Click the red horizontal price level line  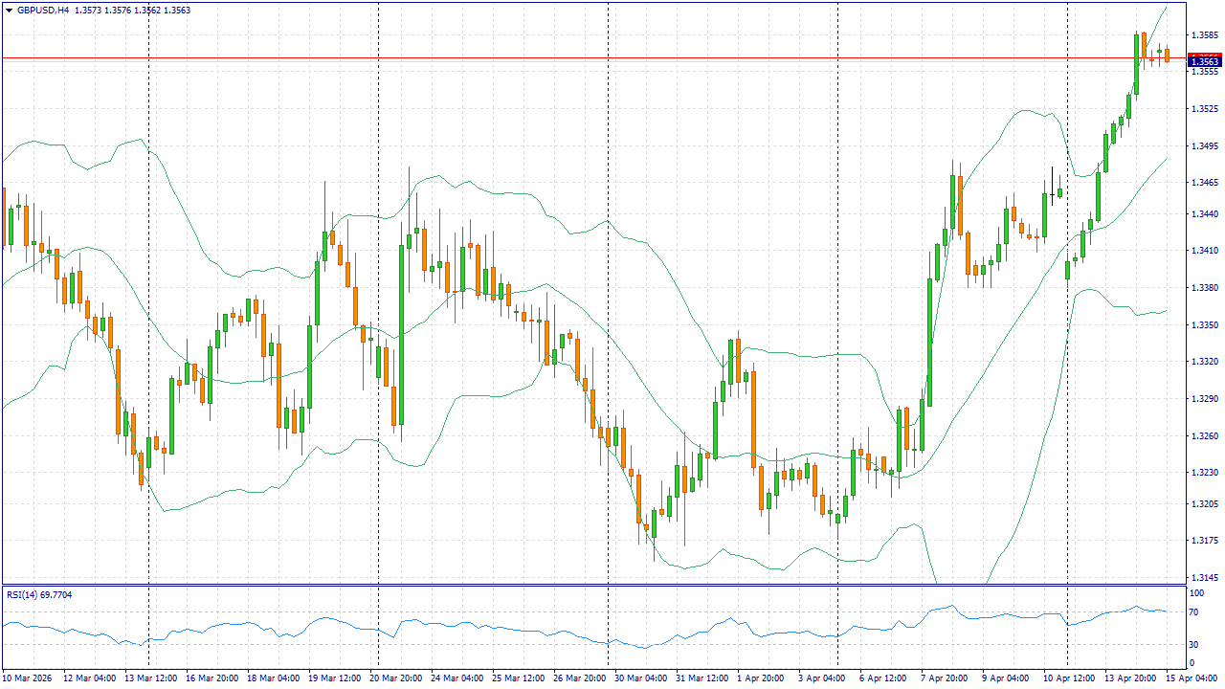click(x=574, y=58)
